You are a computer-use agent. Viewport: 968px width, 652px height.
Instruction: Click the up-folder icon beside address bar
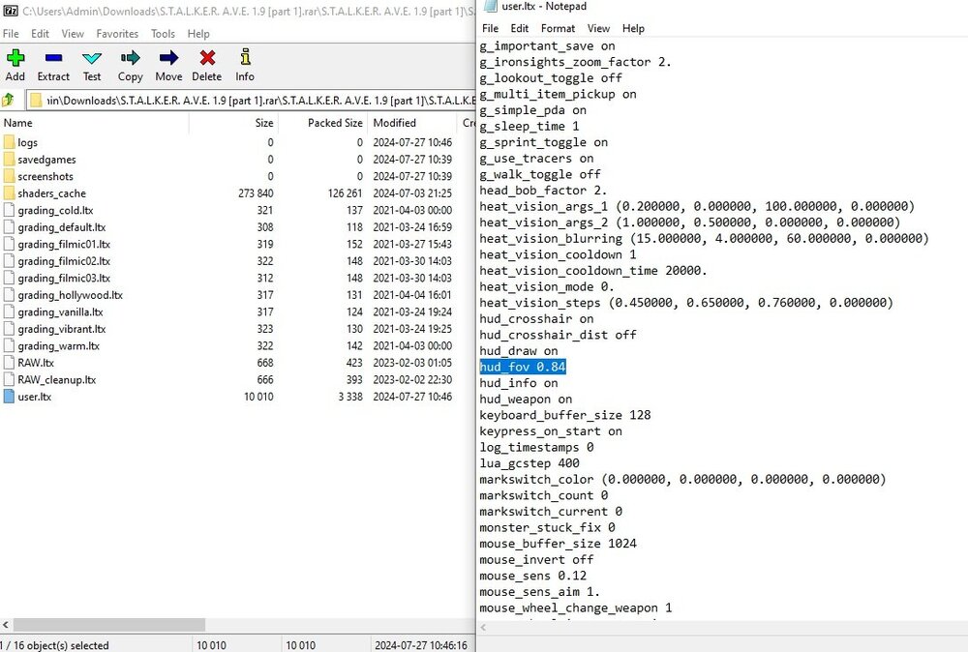click(x=9, y=100)
